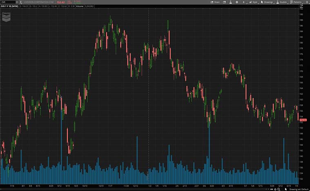The height and width of the screenshot is (191, 310).
Task: Click the last price 152.62 in header
Action: 61,2
